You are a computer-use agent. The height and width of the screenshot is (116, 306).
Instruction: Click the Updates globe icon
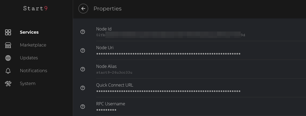click(x=8, y=58)
